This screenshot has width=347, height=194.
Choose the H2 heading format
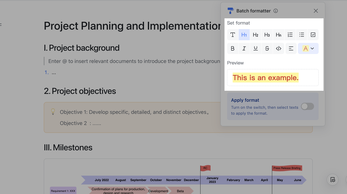pyautogui.click(x=255, y=35)
